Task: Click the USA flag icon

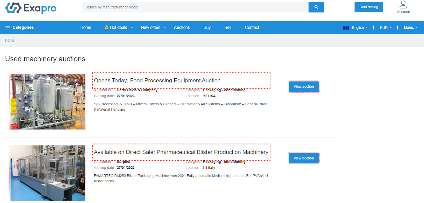Action: click(x=205, y=96)
